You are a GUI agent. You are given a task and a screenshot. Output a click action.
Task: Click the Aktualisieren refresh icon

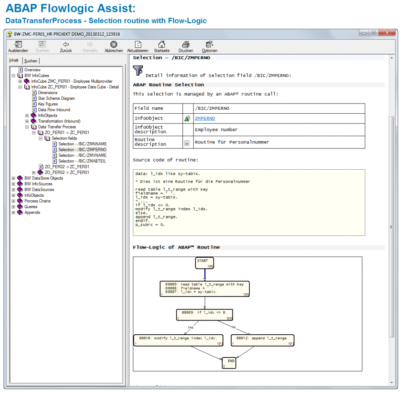click(x=137, y=45)
